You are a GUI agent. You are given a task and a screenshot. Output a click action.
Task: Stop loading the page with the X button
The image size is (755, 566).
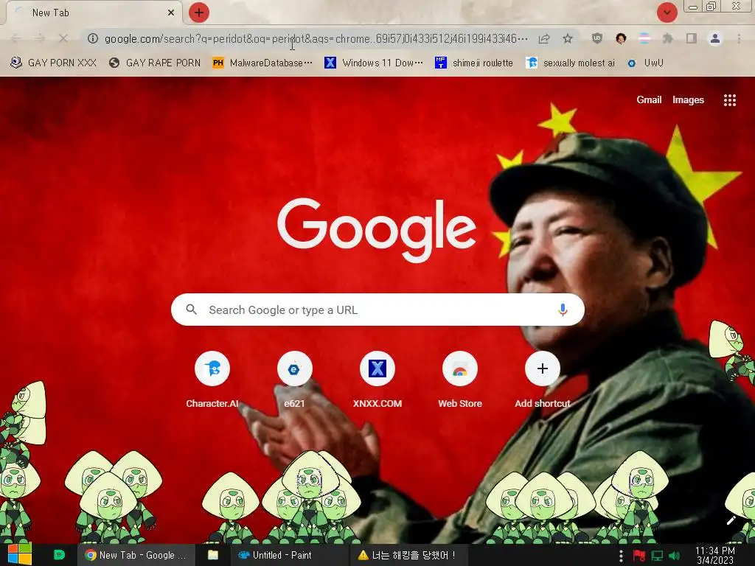tap(63, 38)
